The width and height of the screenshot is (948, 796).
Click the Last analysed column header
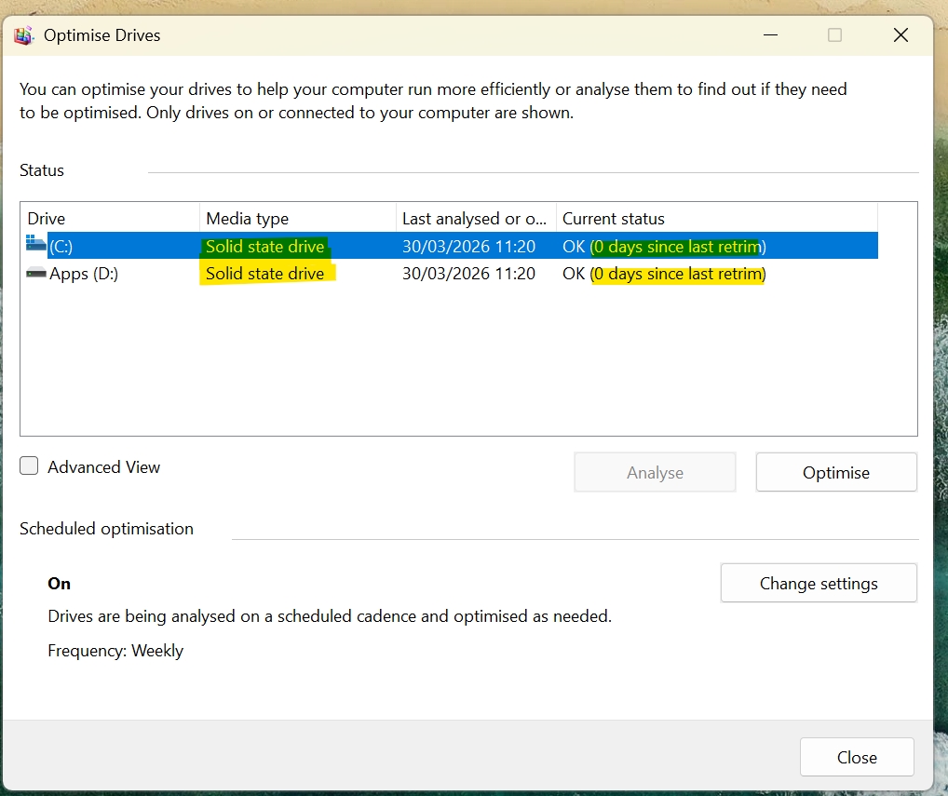[474, 219]
